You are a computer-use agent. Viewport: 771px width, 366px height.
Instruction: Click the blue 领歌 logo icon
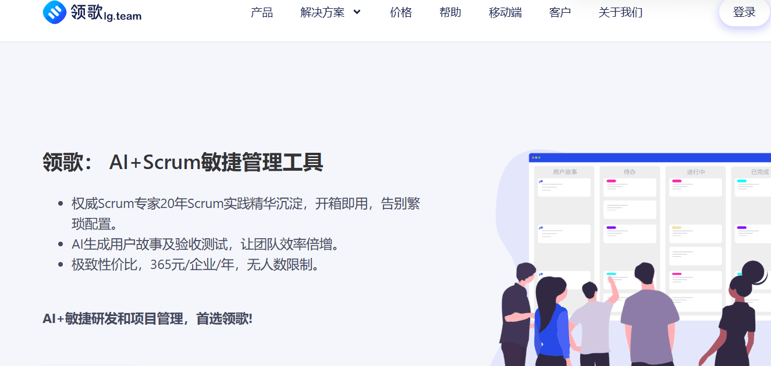pos(55,12)
